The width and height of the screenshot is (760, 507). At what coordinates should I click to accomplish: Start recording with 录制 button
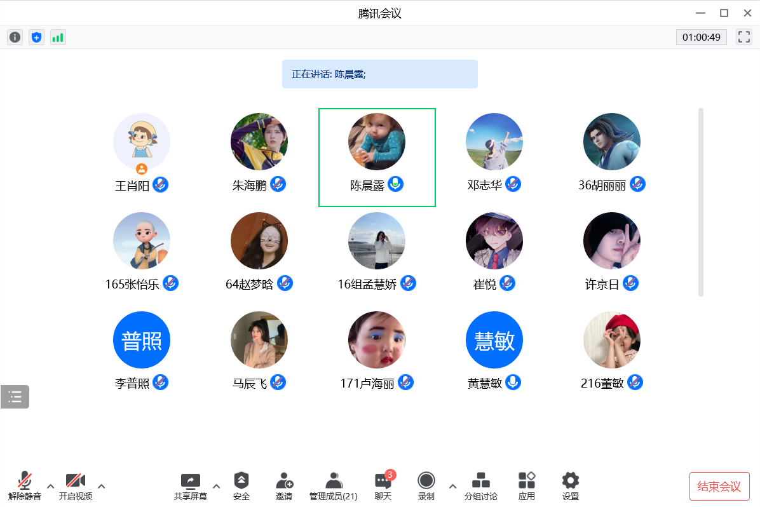(x=426, y=486)
